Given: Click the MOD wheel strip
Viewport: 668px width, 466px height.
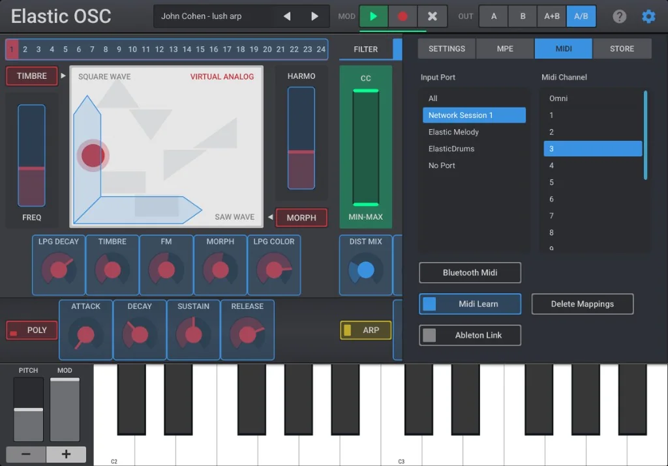Looking at the screenshot, I should (x=65, y=409).
